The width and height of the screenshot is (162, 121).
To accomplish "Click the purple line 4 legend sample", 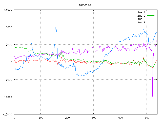I will pos(151,22).
